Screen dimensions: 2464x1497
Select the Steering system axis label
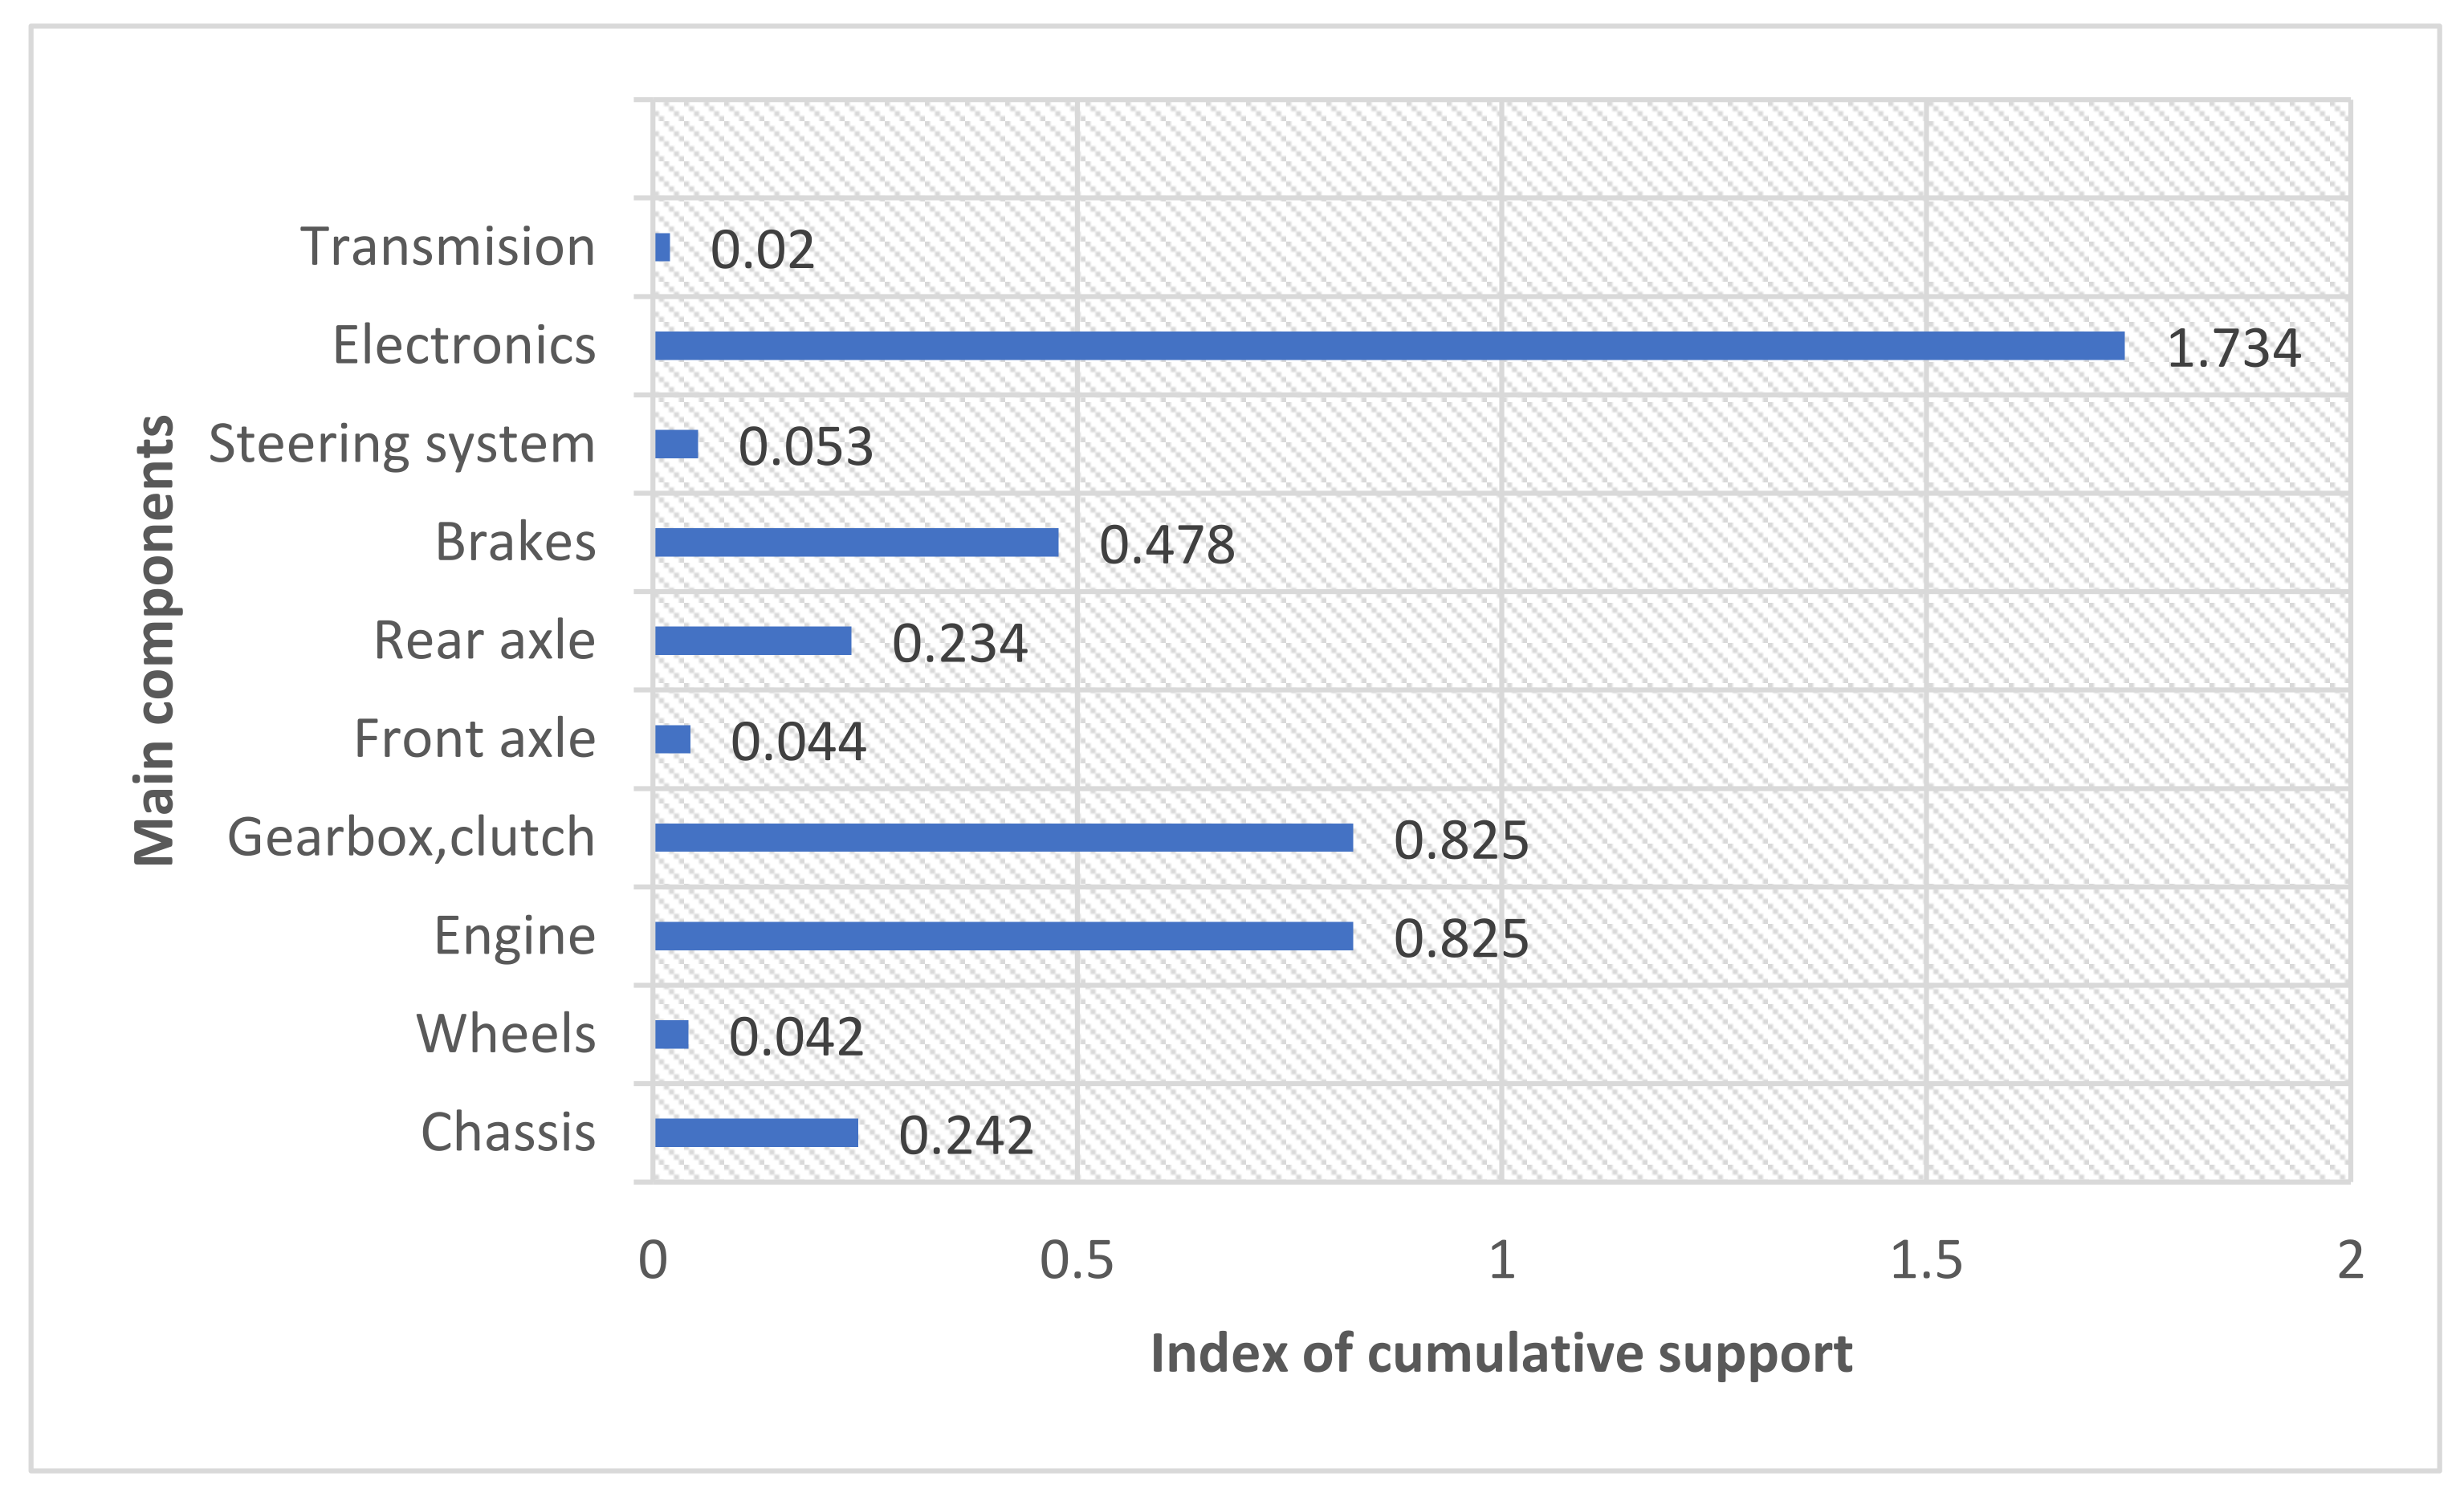pos(401,444)
